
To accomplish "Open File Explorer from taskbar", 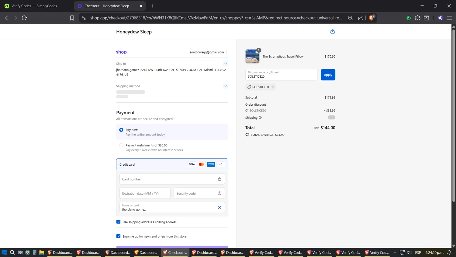I will (42, 252).
